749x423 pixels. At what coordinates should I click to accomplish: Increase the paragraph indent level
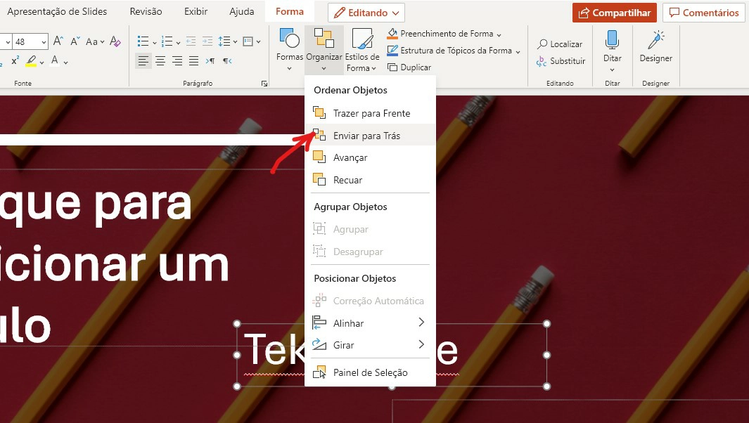207,41
